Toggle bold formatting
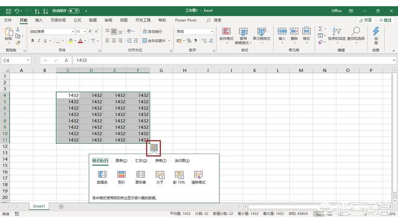398x223 pixels. pos(32,40)
